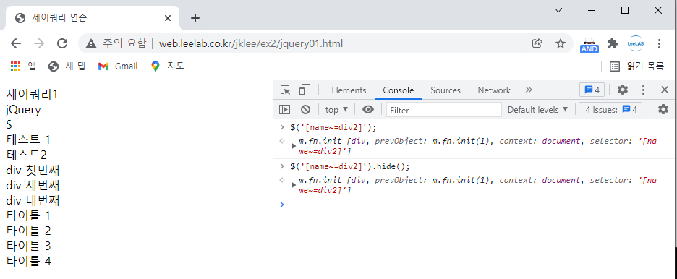
Task: Open console settings gear
Action: 663,110
